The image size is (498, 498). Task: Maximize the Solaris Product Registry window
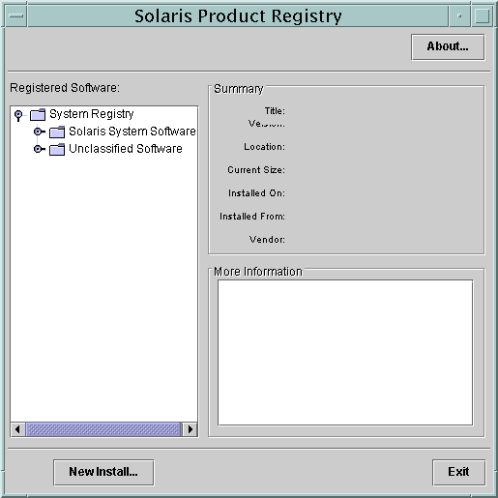[x=483, y=15]
